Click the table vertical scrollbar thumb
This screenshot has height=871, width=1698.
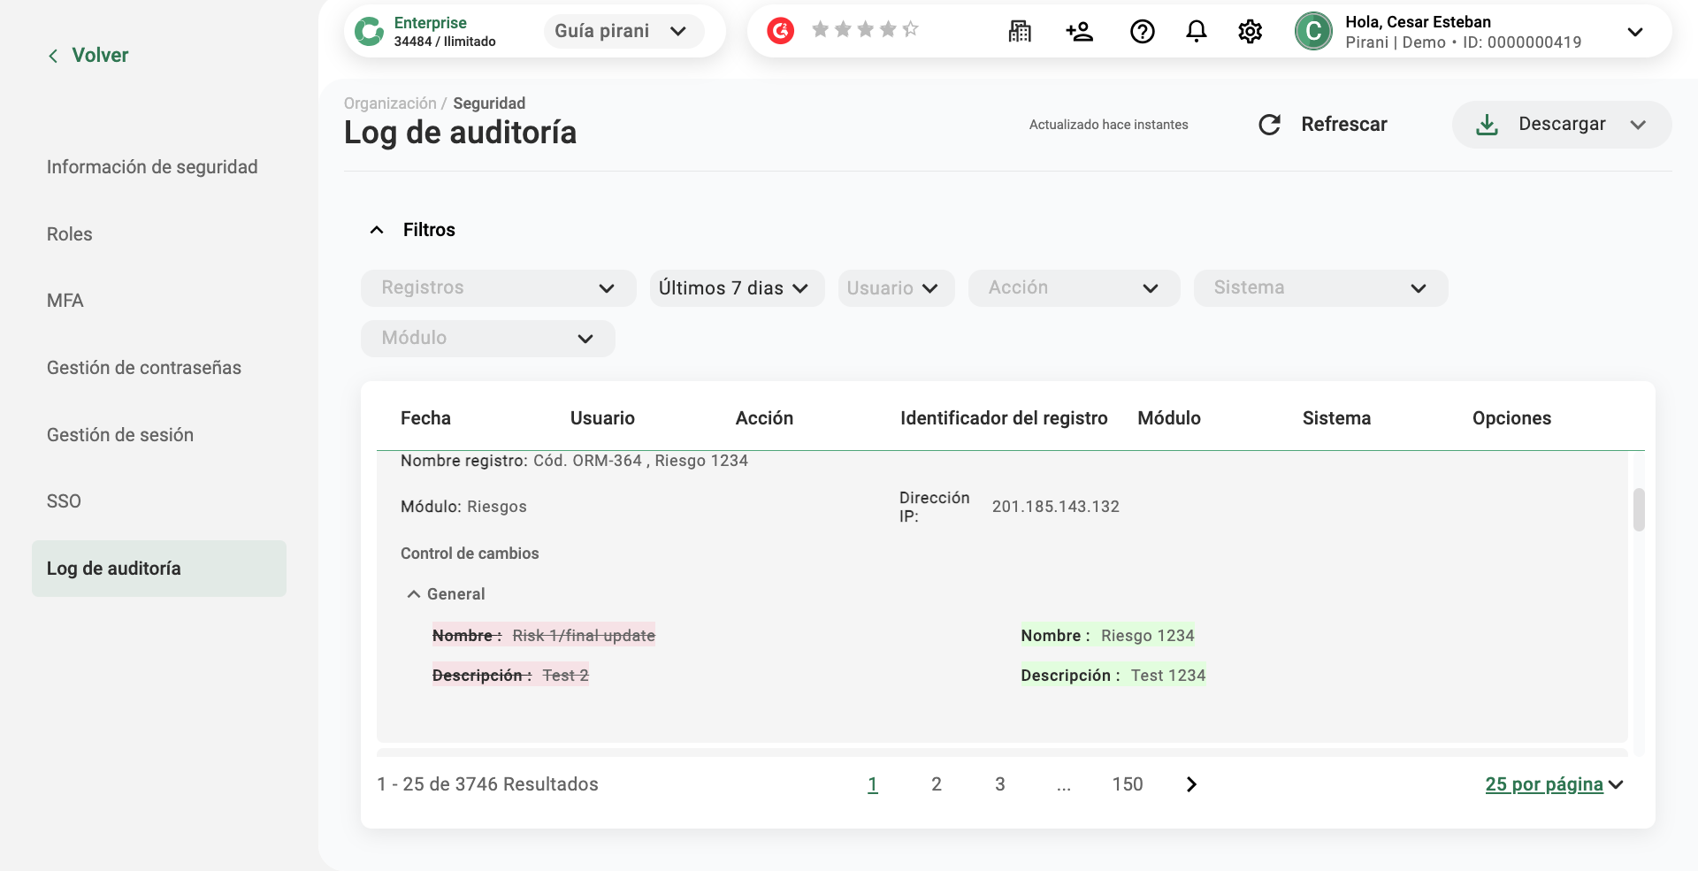(1639, 509)
